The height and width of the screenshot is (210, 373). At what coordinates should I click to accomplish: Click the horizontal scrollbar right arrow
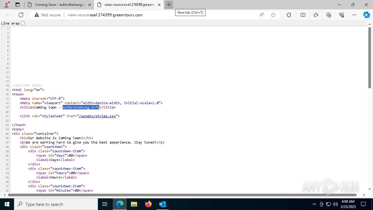tap(364, 195)
